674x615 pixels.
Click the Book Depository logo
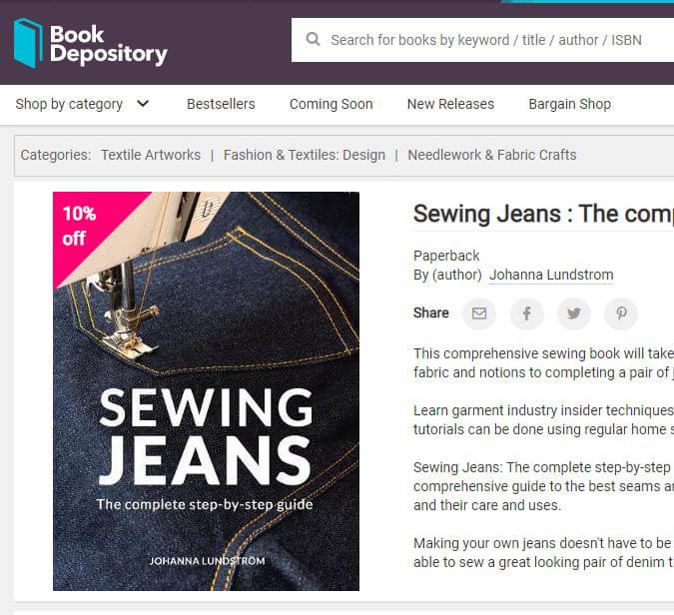coord(90,43)
